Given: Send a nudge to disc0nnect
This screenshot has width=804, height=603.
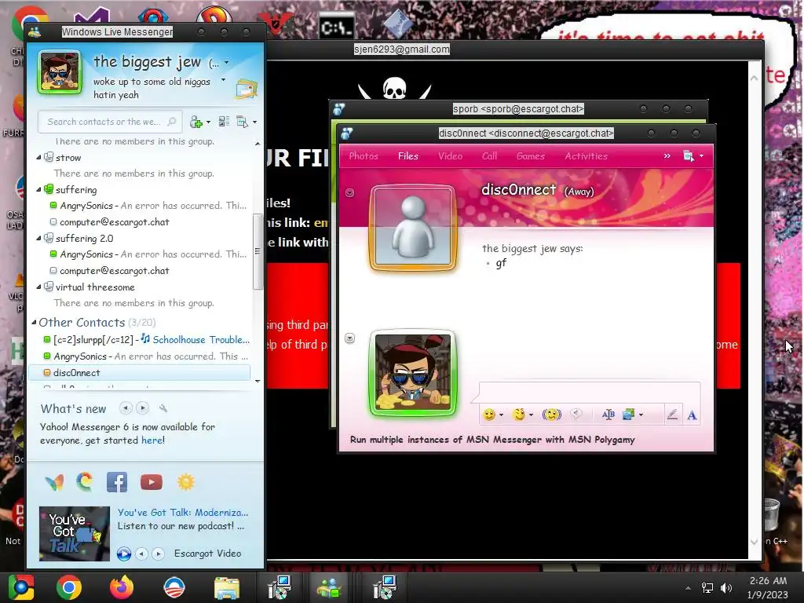Looking at the screenshot, I should pos(552,415).
